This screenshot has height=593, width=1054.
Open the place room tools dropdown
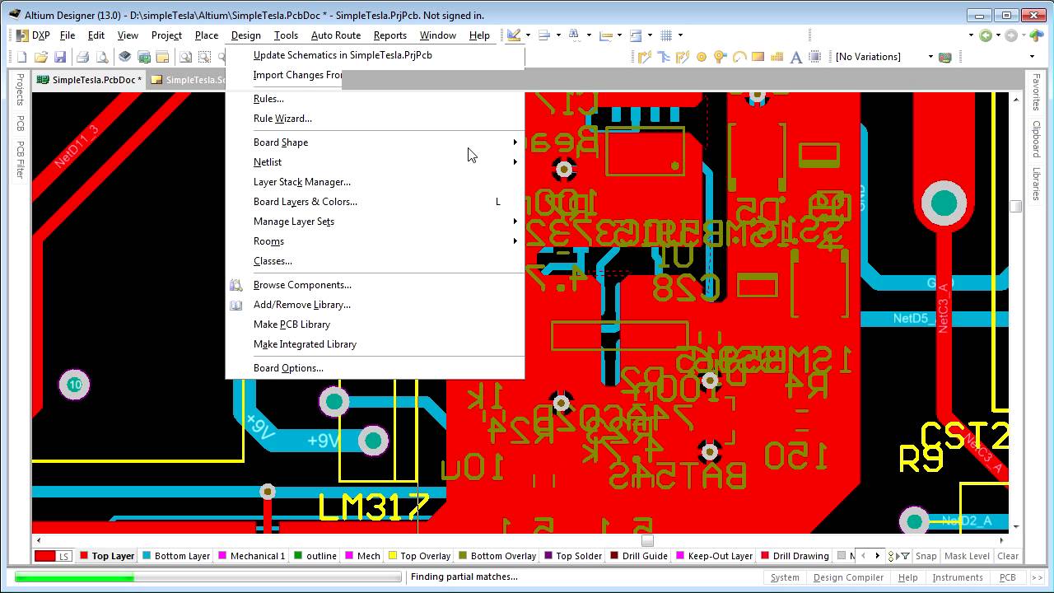tap(650, 35)
